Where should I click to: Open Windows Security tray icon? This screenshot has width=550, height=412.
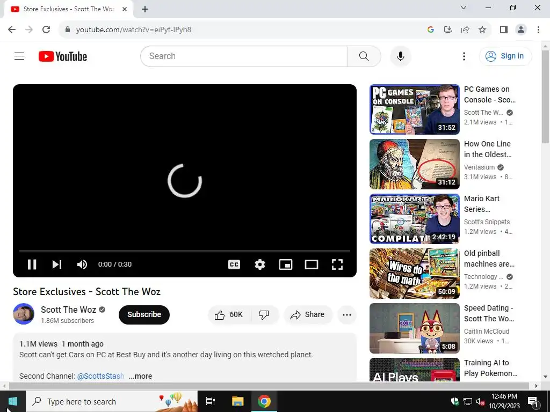click(455, 401)
